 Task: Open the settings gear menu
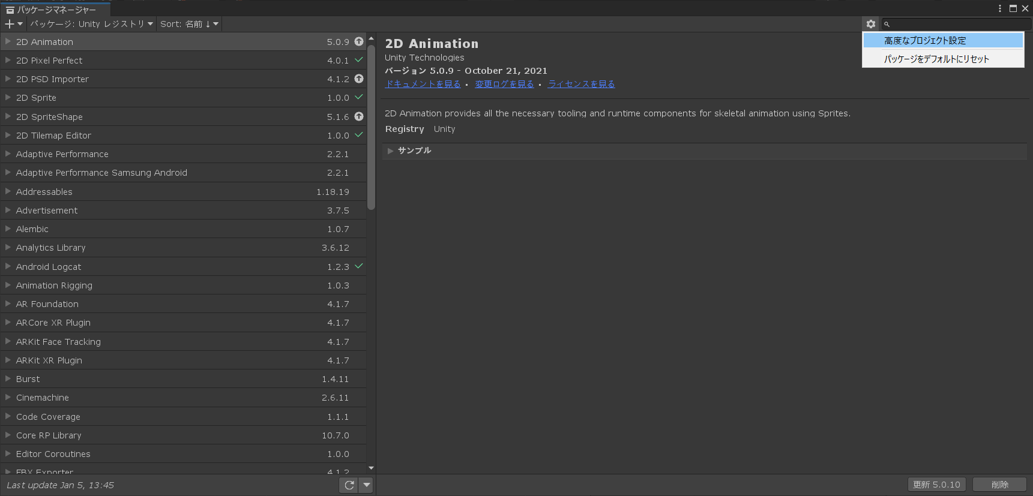tap(870, 24)
